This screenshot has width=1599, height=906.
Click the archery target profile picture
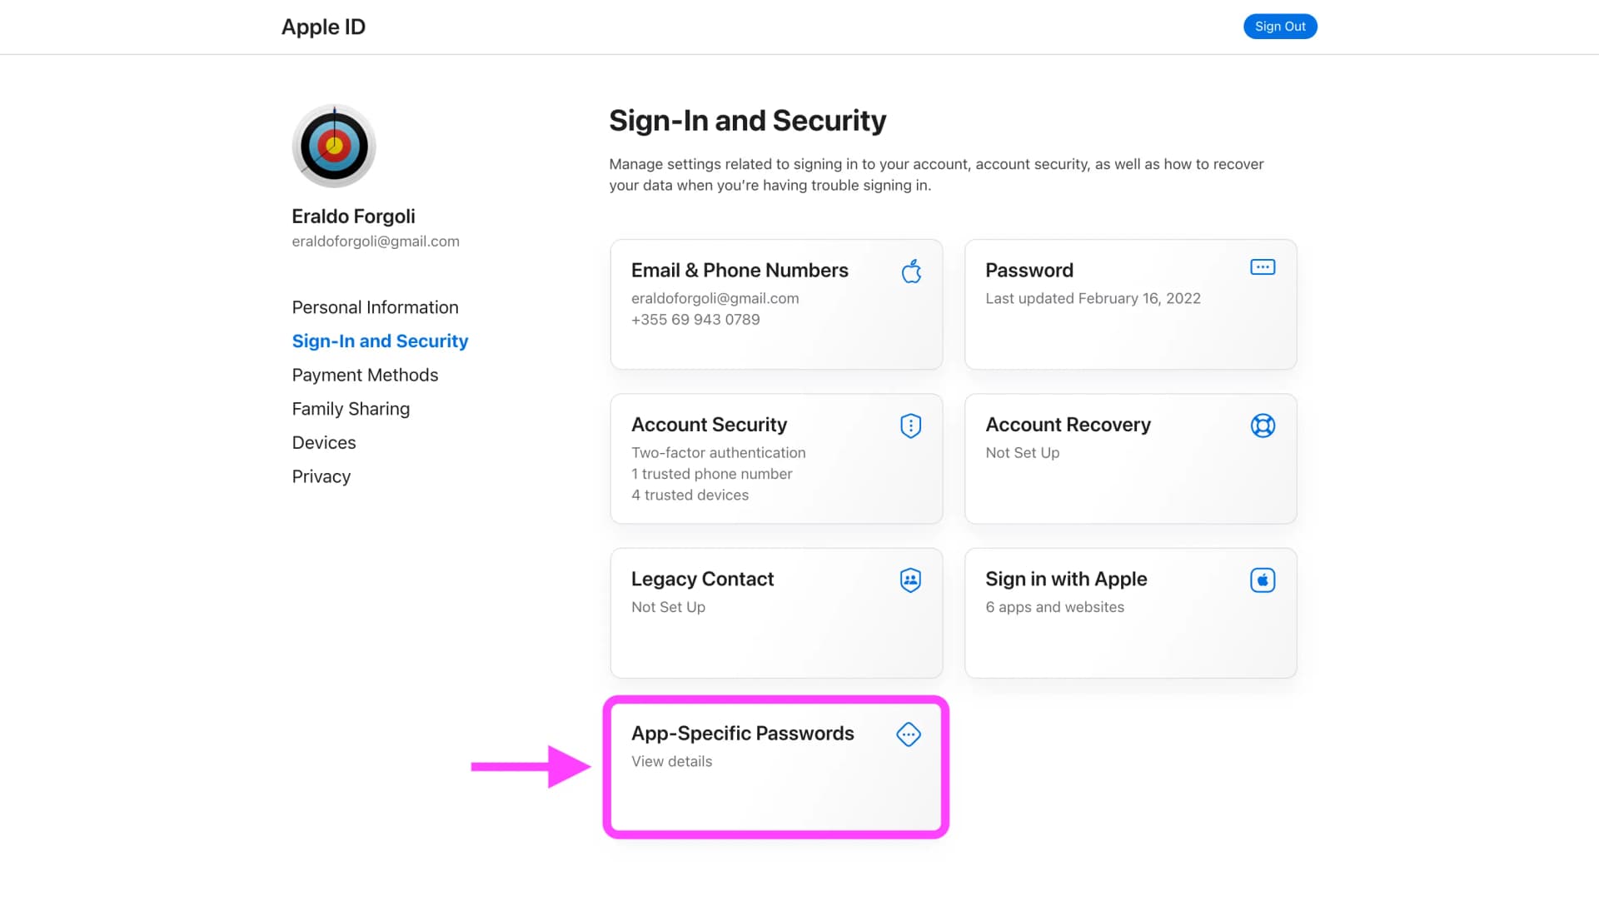point(334,146)
